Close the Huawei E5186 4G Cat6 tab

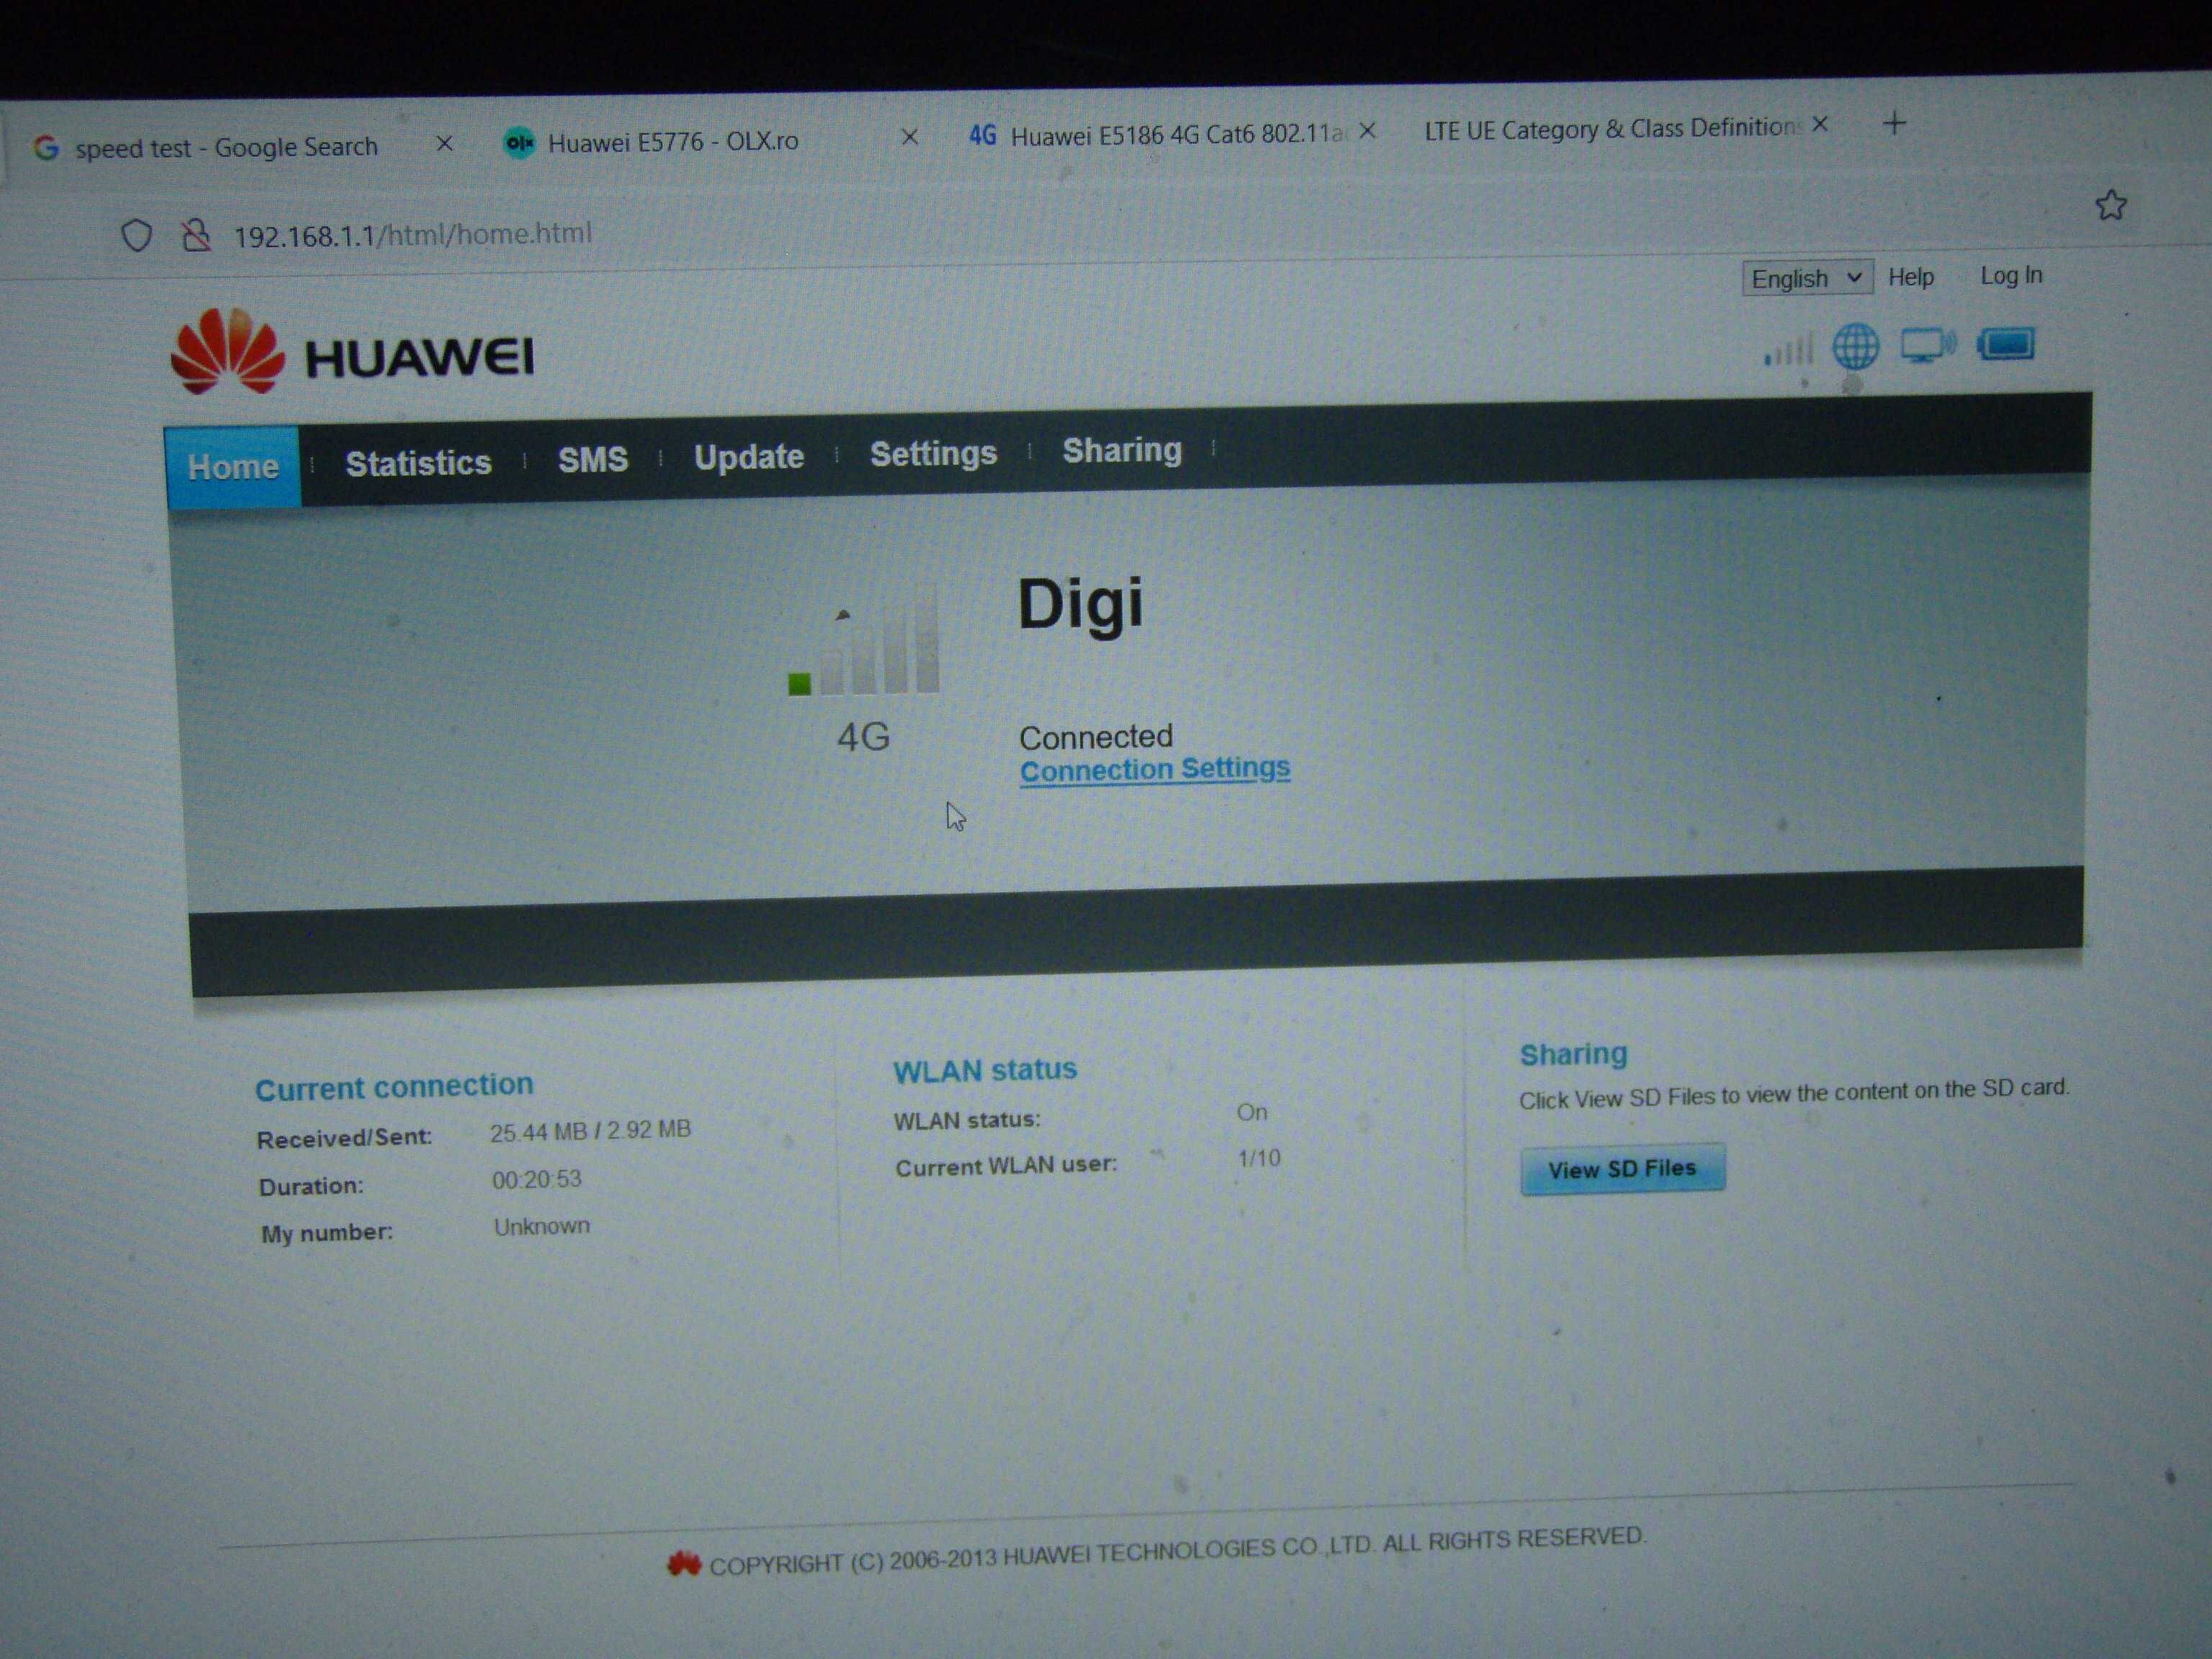click(1368, 131)
